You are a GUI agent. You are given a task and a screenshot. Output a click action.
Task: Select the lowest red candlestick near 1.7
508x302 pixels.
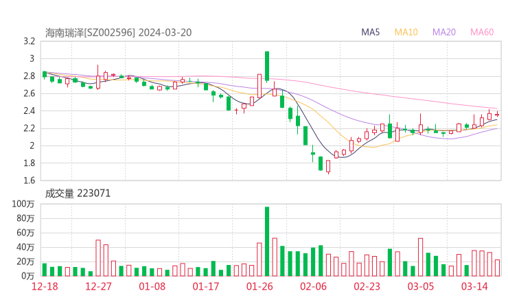[x=328, y=166]
